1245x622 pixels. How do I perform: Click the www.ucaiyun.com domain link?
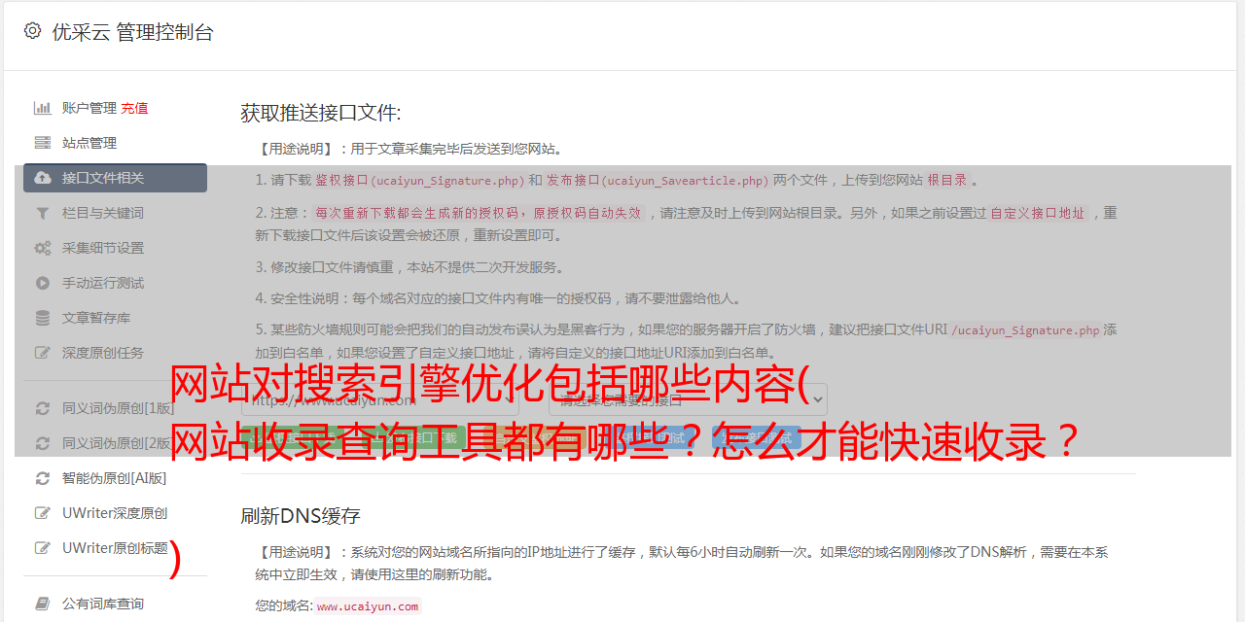click(368, 605)
